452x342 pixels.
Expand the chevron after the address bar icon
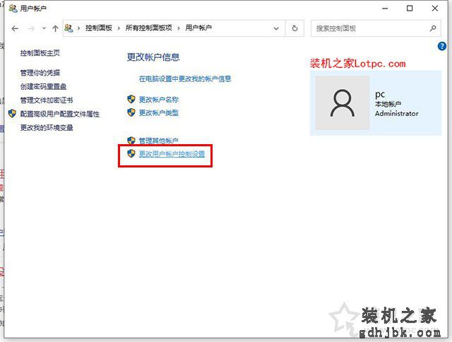[78, 28]
